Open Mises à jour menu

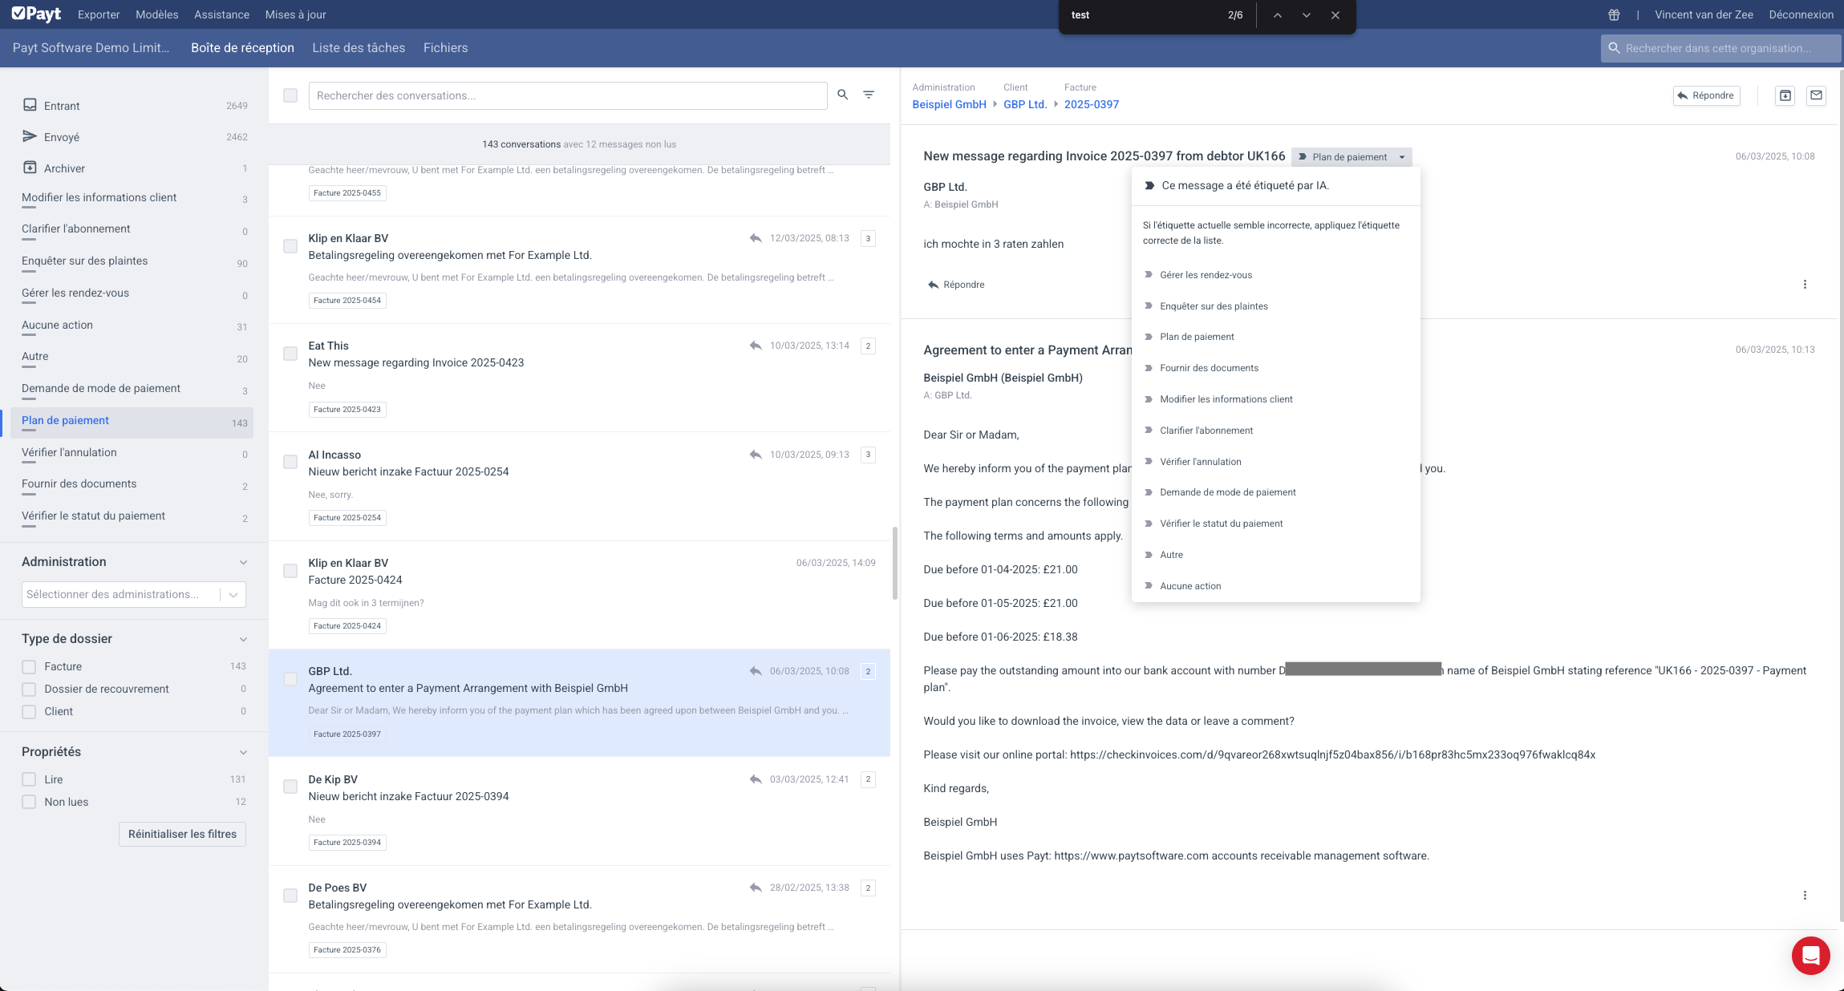coord(295,14)
